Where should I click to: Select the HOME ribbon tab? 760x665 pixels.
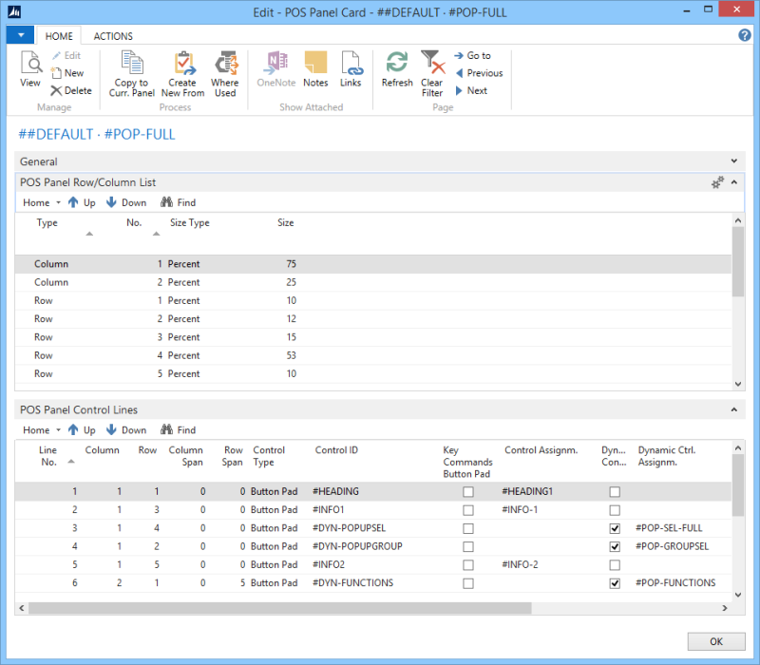pos(59,36)
